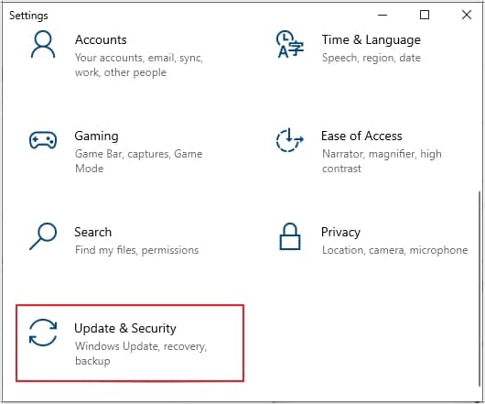485x404 pixels.
Task: Open Time & Language settings
Action: coord(372,40)
